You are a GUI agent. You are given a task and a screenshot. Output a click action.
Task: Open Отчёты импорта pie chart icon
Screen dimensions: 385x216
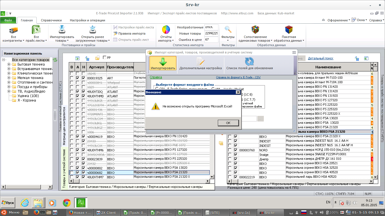click(166, 30)
